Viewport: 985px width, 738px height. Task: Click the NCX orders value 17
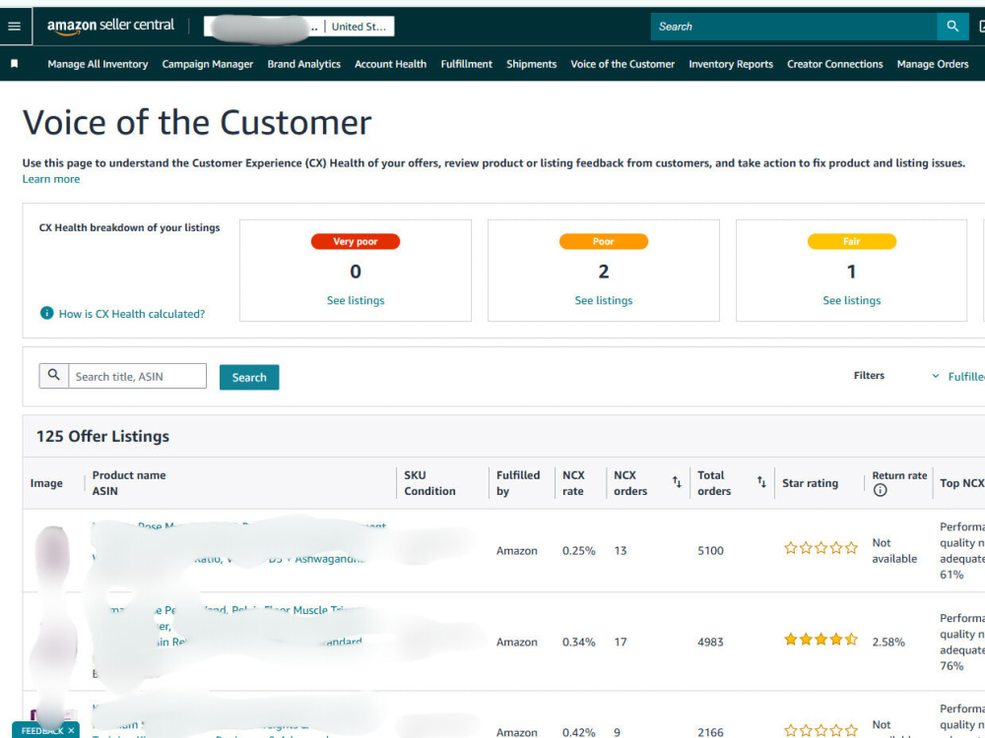(x=620, y=642)
